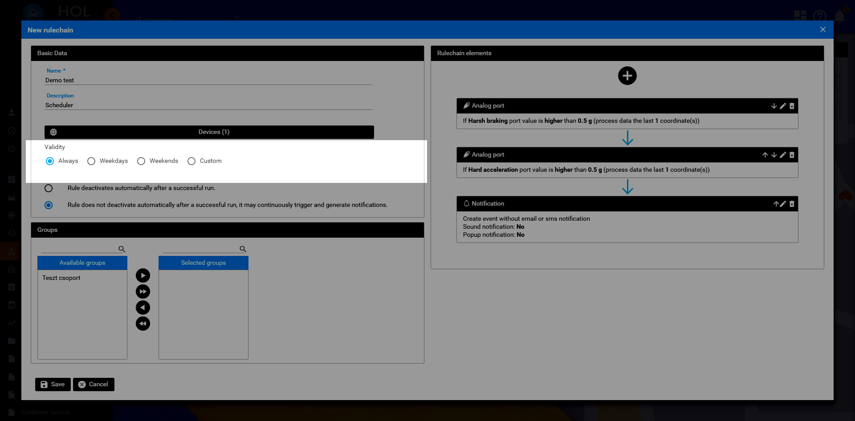The image size is (855, 421).
Task: Move the Harsh braking element down
Action: [x=774, y=106]
